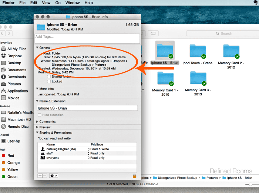
Task: Select Pictures in Finder sidebar
Action: tap(11, 84)
